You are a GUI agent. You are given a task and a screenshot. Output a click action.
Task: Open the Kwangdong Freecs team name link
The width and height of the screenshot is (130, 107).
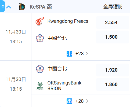pyautogui.click(x=68, y=21)
